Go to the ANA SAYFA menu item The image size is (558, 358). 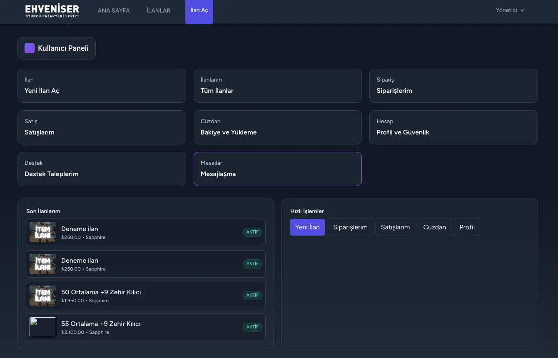tap(114, 10)
